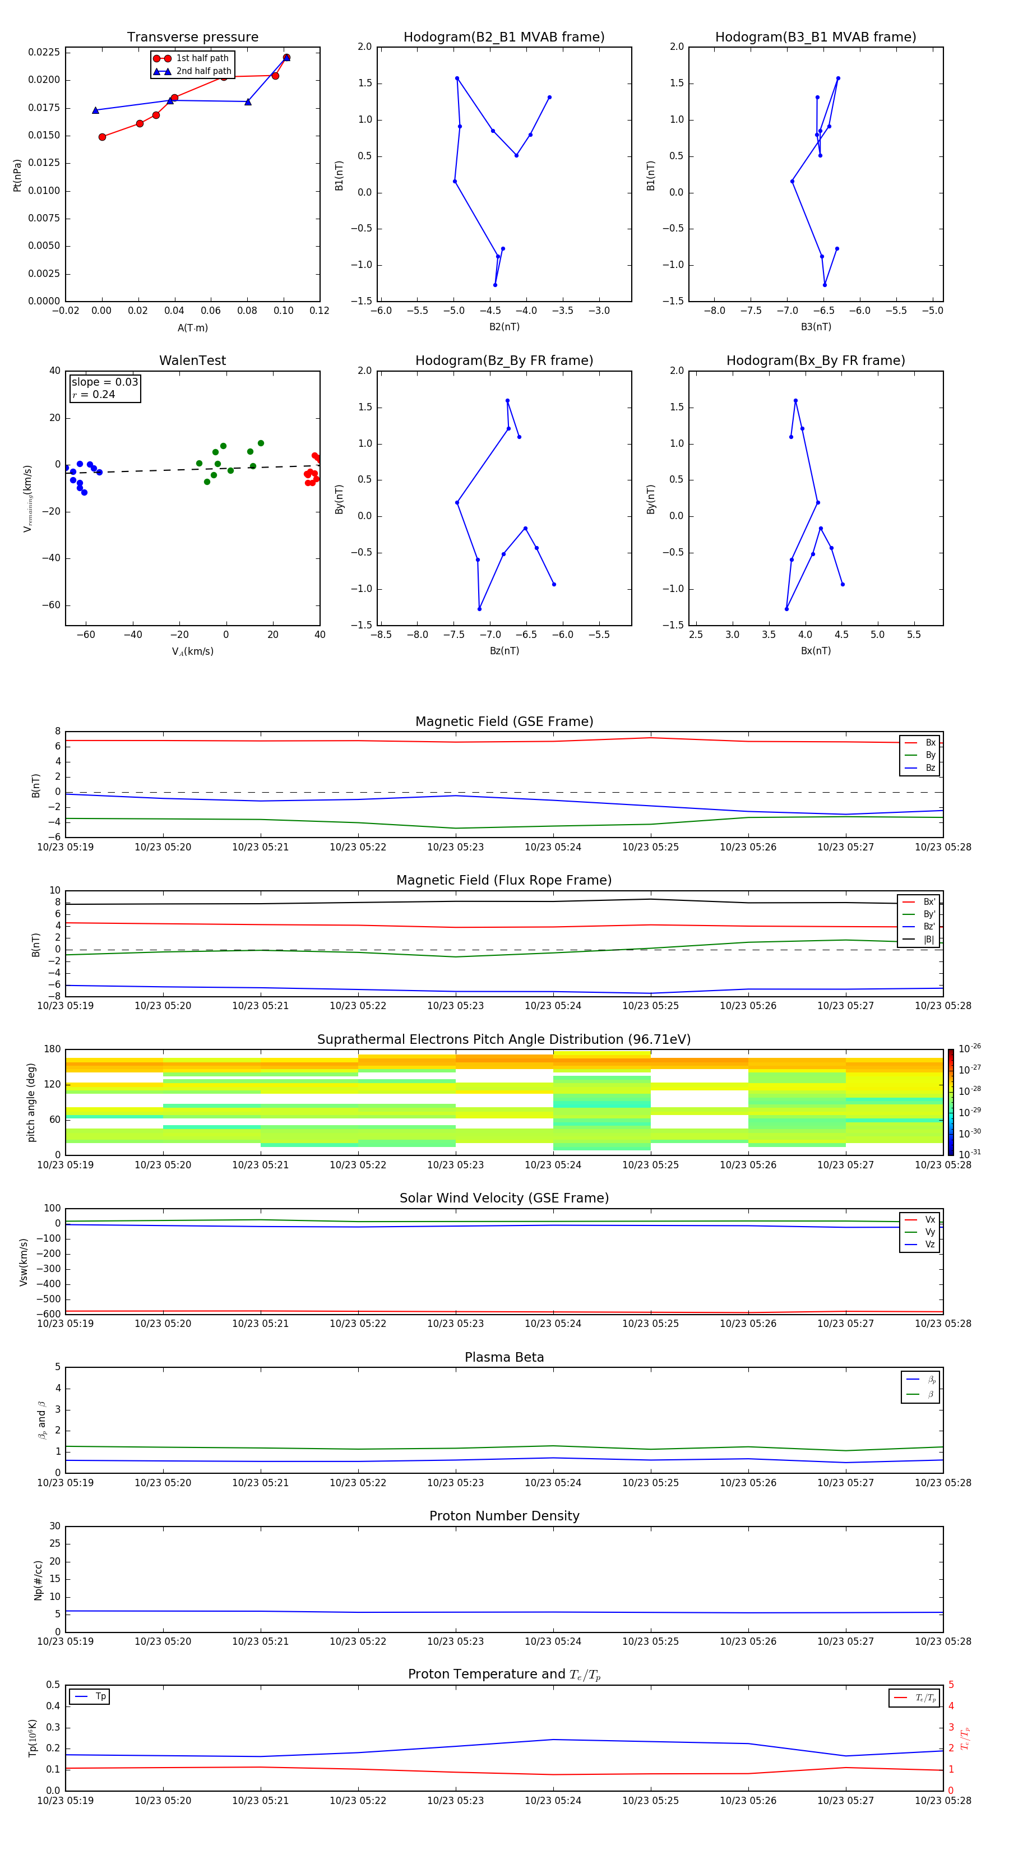1009x1850 pixels.
Task: Click the 'Solar Wind Velocity (GSE Frame)' title
Action: pyautogui.click(x=504, y=1199)
